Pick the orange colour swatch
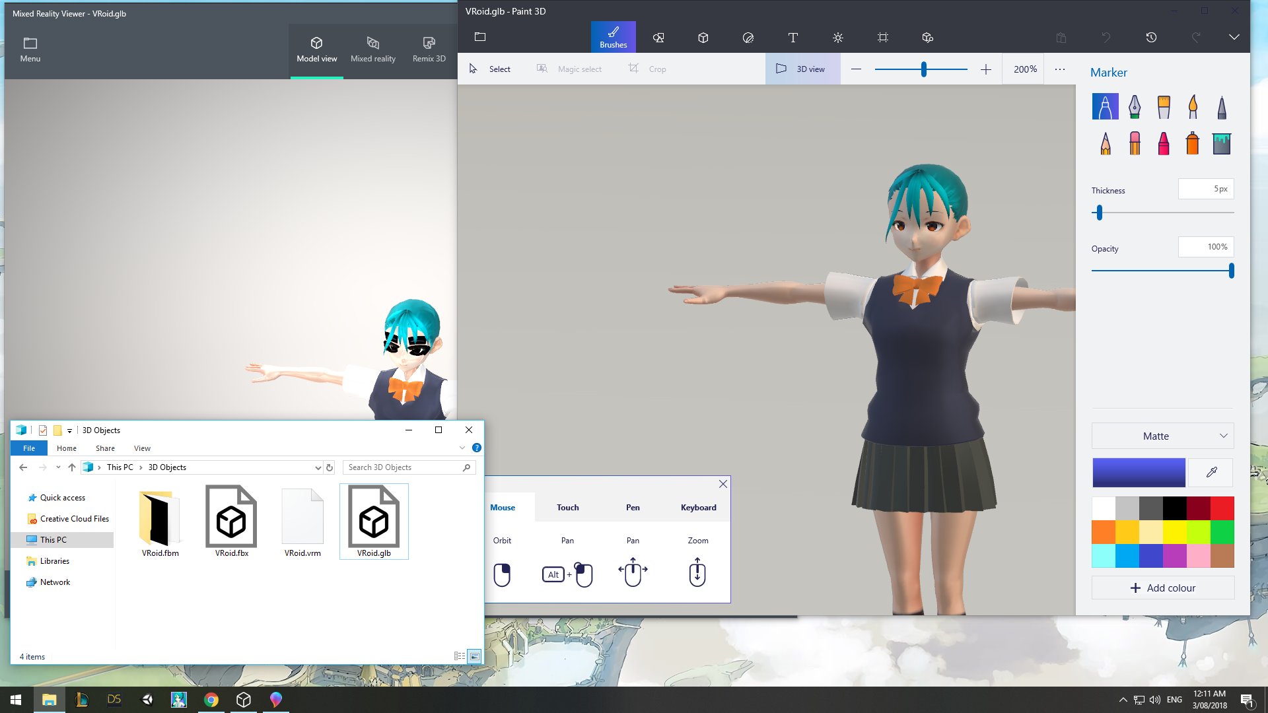Image resolution: width=1268 pixels, height=713 pixels. (x=1104, y=532)
